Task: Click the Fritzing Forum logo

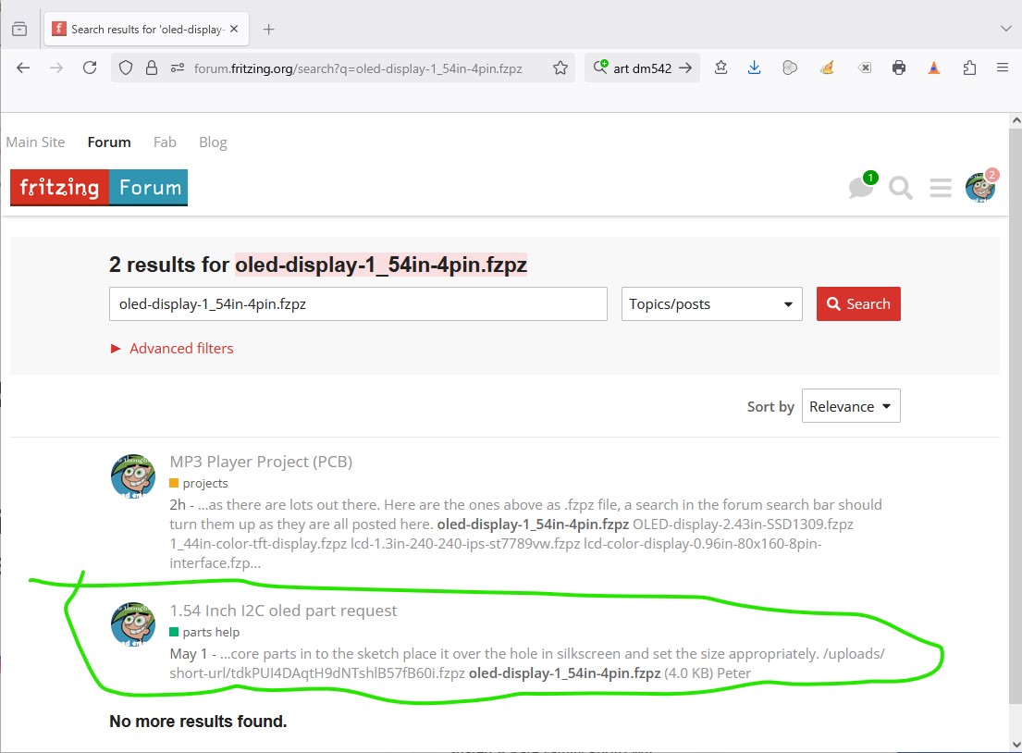Action: tap(99, 188)
